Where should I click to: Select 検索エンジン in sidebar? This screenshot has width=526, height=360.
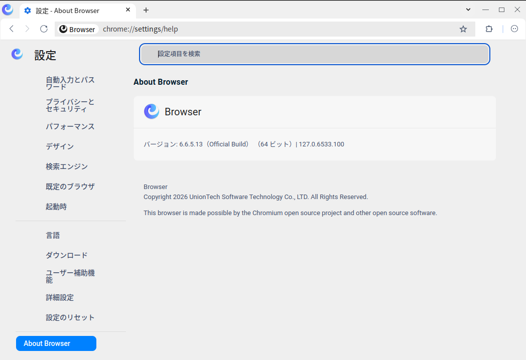[67, 166]
